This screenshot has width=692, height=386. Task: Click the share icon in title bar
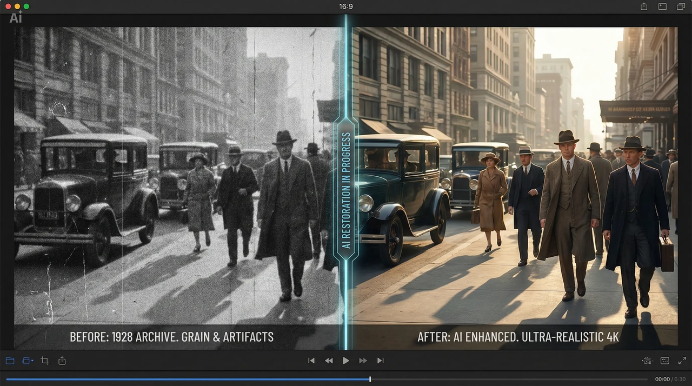coord(644,6)
